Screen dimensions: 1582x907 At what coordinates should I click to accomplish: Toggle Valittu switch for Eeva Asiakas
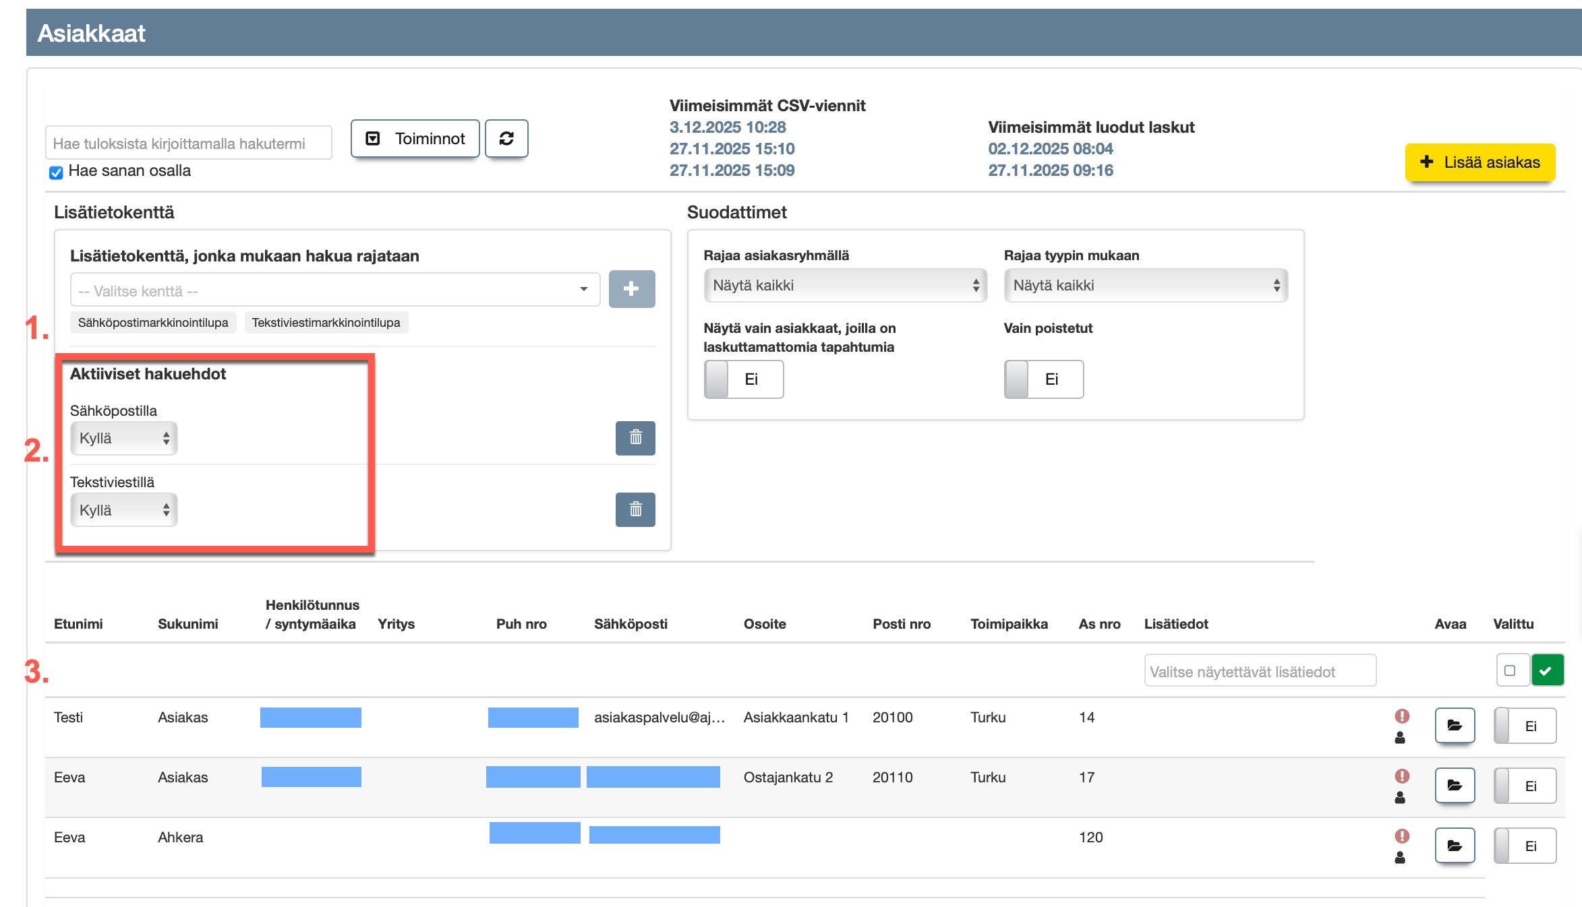coord(1524,786)
